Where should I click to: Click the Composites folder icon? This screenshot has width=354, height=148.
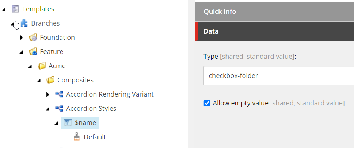(50, 80)
